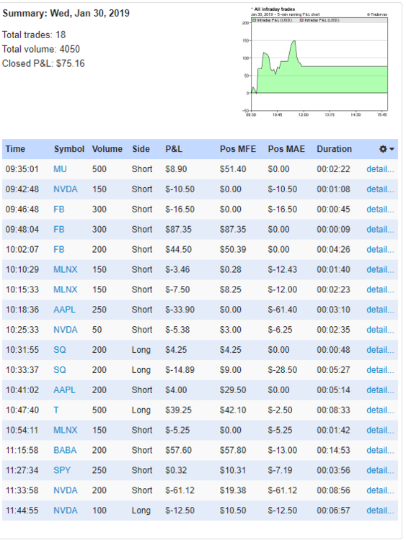Click the Total volume: 4050 text

point(41,49)
